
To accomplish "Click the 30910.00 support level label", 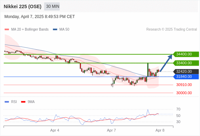I will click(x=184, y=85).
